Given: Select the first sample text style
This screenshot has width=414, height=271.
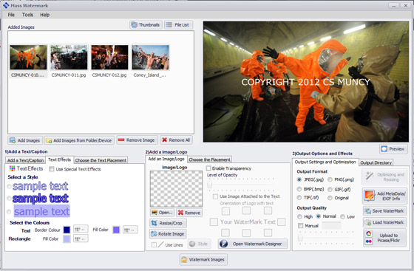Looking at the screenshot, I should [x=9, y=186].
